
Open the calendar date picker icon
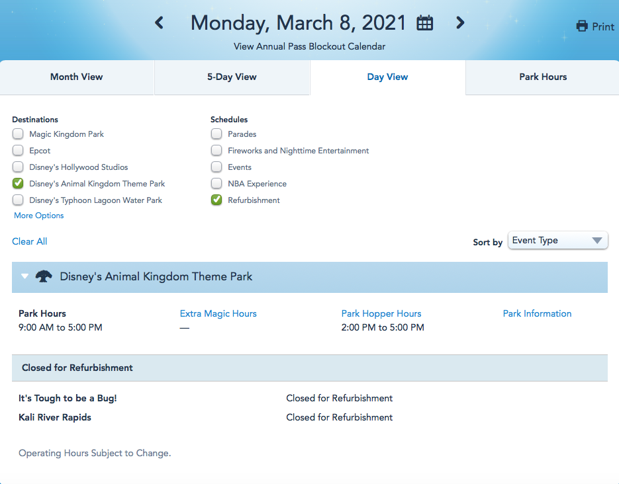click(425, 23)
